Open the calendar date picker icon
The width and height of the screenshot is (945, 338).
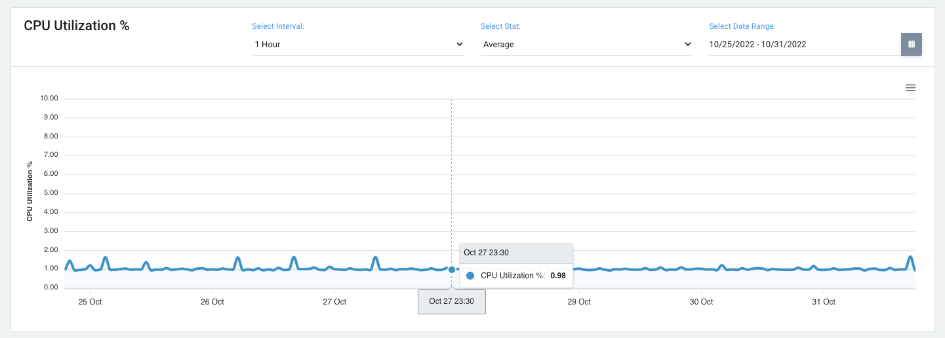[911, 44]
